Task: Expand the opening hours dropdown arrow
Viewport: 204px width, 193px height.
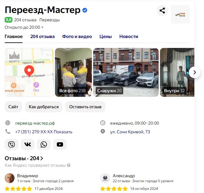Action: point(42,28)
